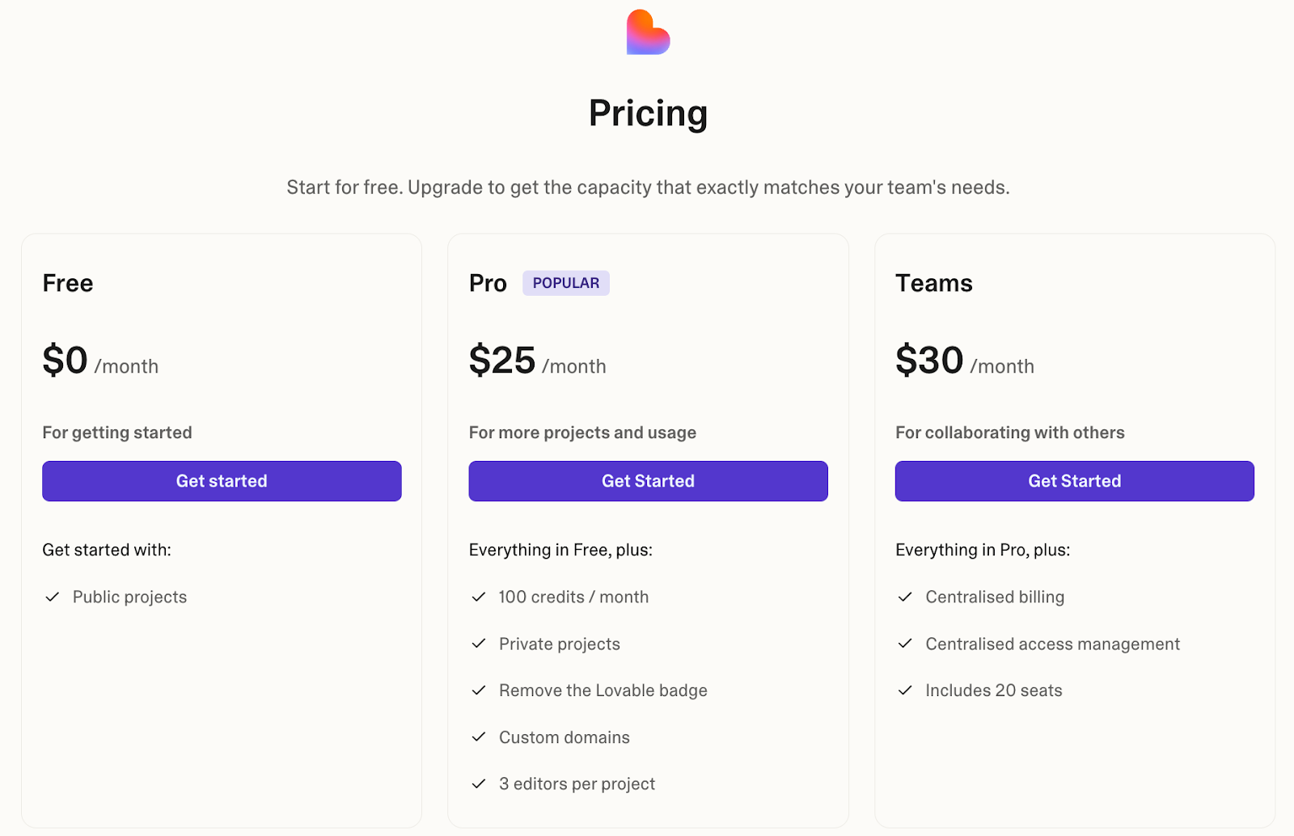The height and width of the screenshot is (836, 1294).
Task: Select the Pro plan heading
Action: [x=488, y=283]
